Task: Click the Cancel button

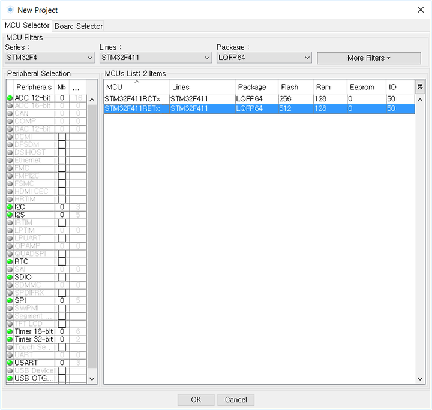Action: tap(236, 400)
